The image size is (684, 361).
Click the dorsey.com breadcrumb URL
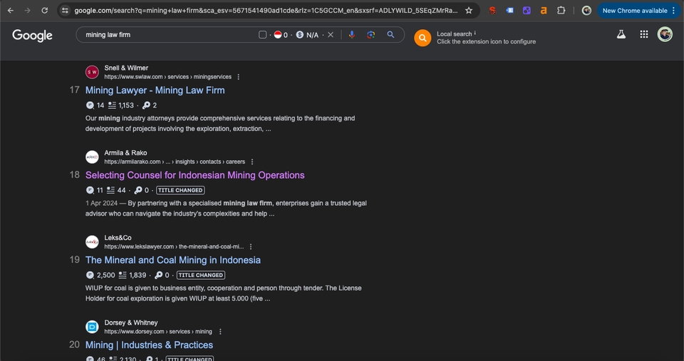[158, 332]
